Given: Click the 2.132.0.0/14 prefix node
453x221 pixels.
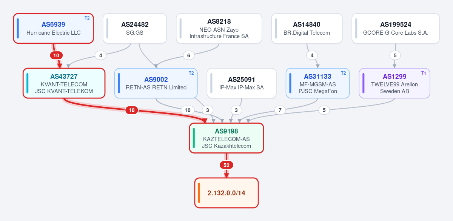Looking at the screenshot, I should [x=226, y=193].
